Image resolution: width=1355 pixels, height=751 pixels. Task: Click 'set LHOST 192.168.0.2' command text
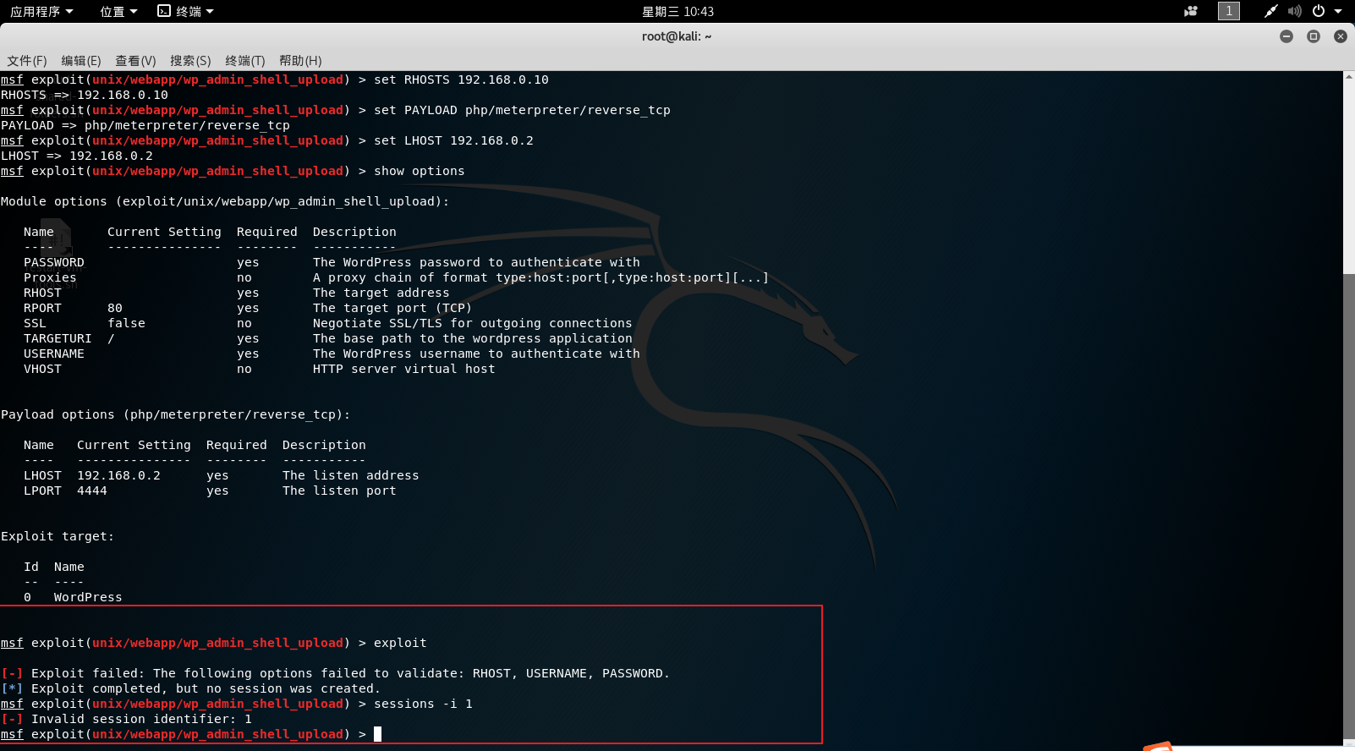[x=453, y=140]
